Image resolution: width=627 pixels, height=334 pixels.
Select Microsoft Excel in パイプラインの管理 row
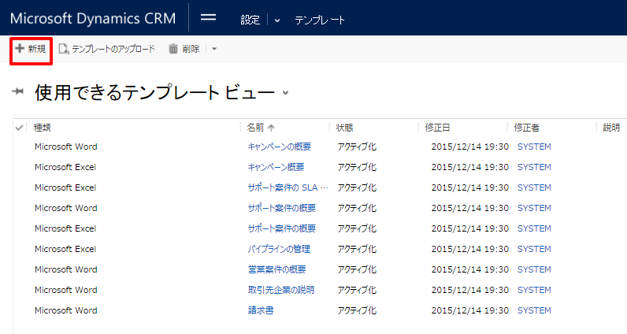pos(65,249)
